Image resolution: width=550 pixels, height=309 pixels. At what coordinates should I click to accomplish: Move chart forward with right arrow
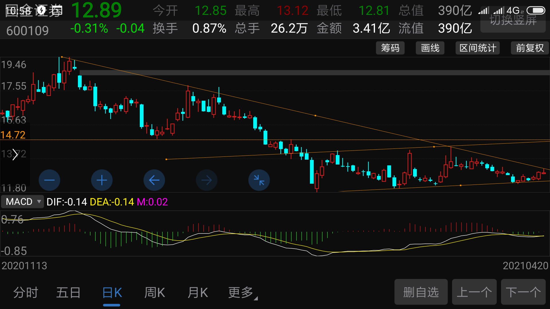click(207, 180)
